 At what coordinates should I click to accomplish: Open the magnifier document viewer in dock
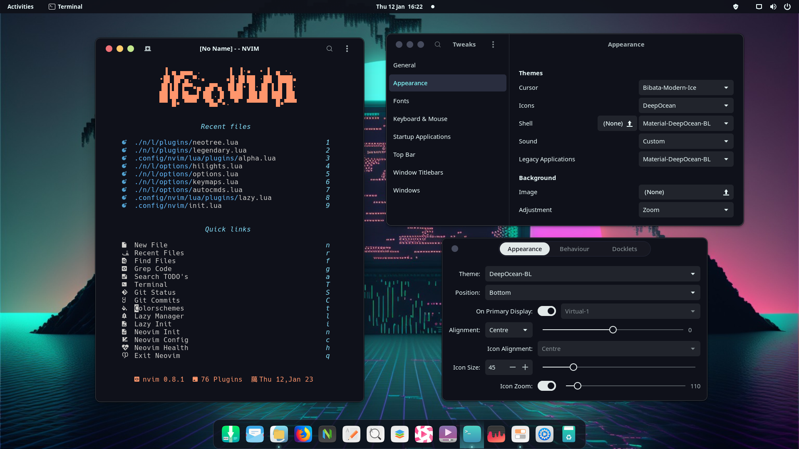tap(375, 434)
